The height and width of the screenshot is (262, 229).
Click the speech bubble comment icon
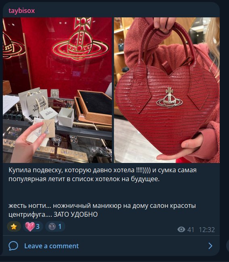[13, 246]
